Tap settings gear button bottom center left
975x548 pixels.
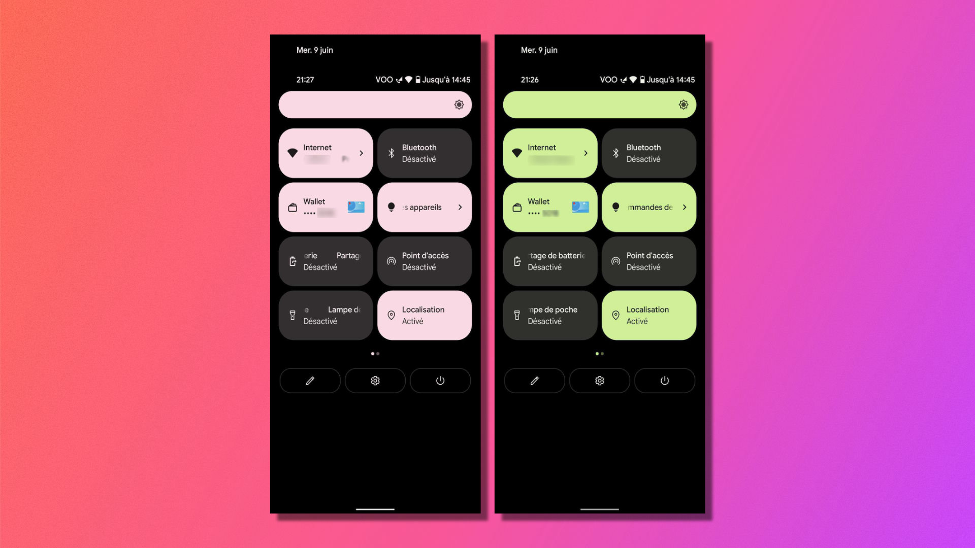[x=375, y=380]
